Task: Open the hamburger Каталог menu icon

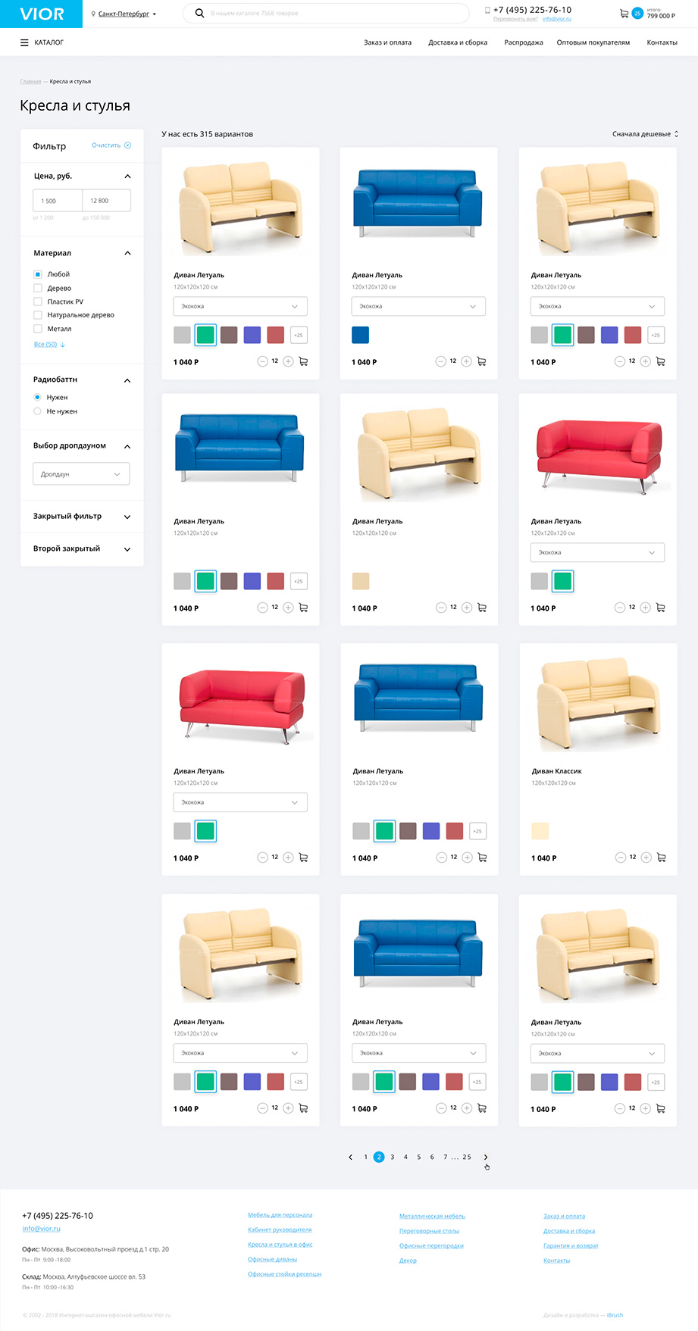Action: pos(24,42)
